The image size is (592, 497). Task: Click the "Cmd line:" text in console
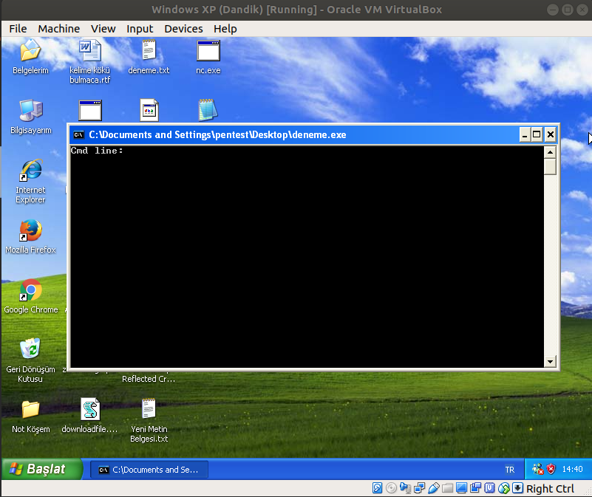click(x=97, y=151)
